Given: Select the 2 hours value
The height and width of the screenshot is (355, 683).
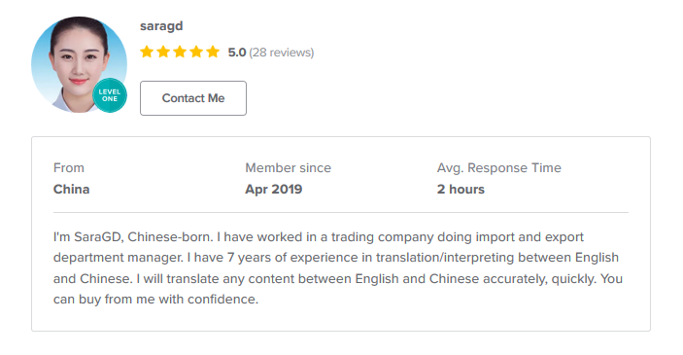Looking at the screenshot, I should (x=461, y=190).
